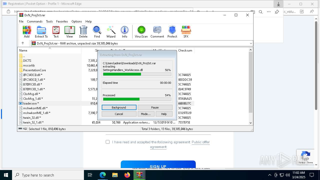Click the Protect shield icon
The width and height of the screenshot is (320, 180).
click(172, 32)
